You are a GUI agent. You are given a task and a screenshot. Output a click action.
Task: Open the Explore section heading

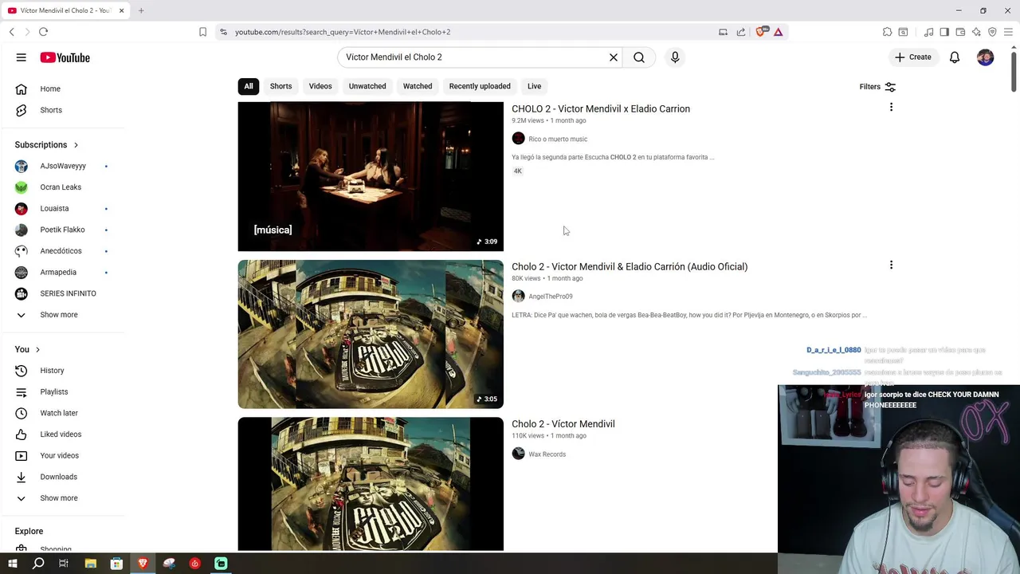coord(29,531)
